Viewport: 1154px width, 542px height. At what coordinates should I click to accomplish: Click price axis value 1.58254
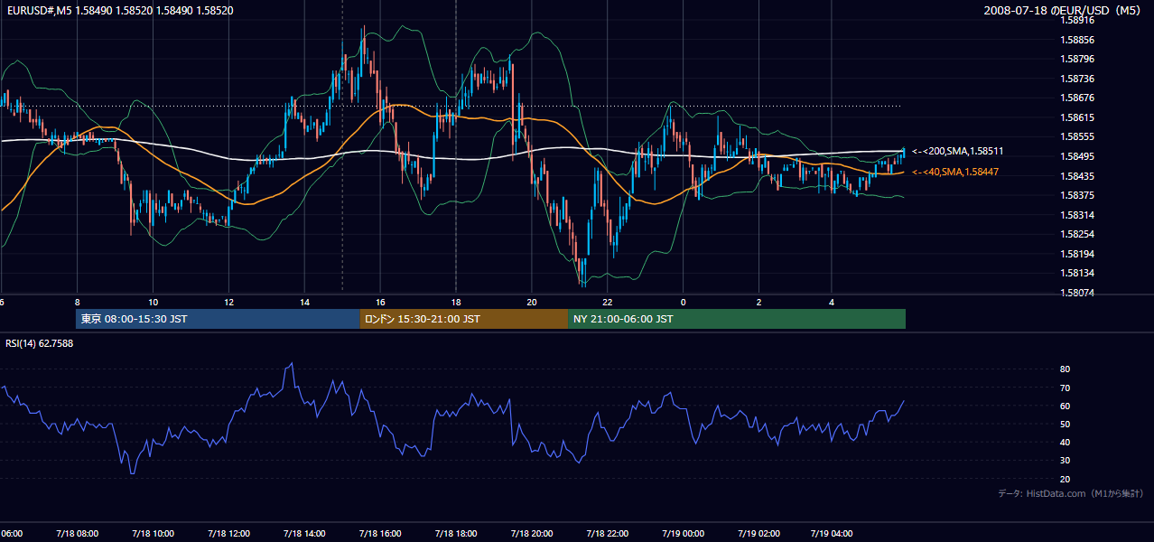tap(1076, 234)
